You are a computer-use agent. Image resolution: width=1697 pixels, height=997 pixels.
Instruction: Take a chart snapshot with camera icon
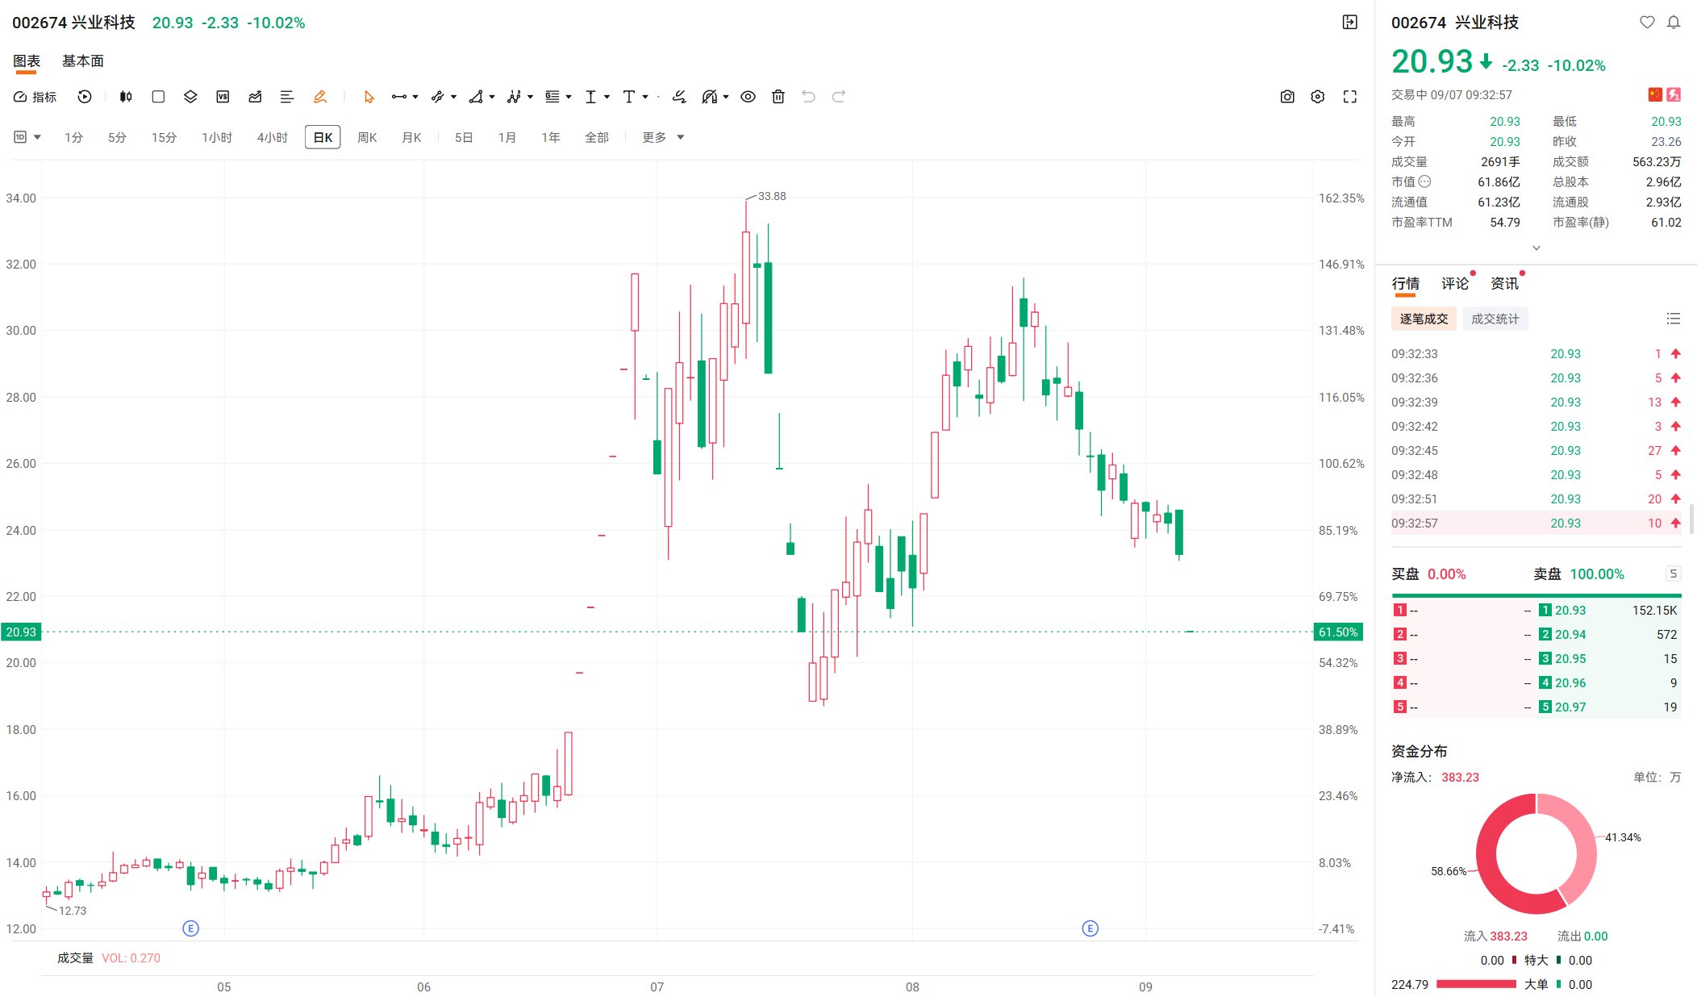click(x=1287, y=97)
